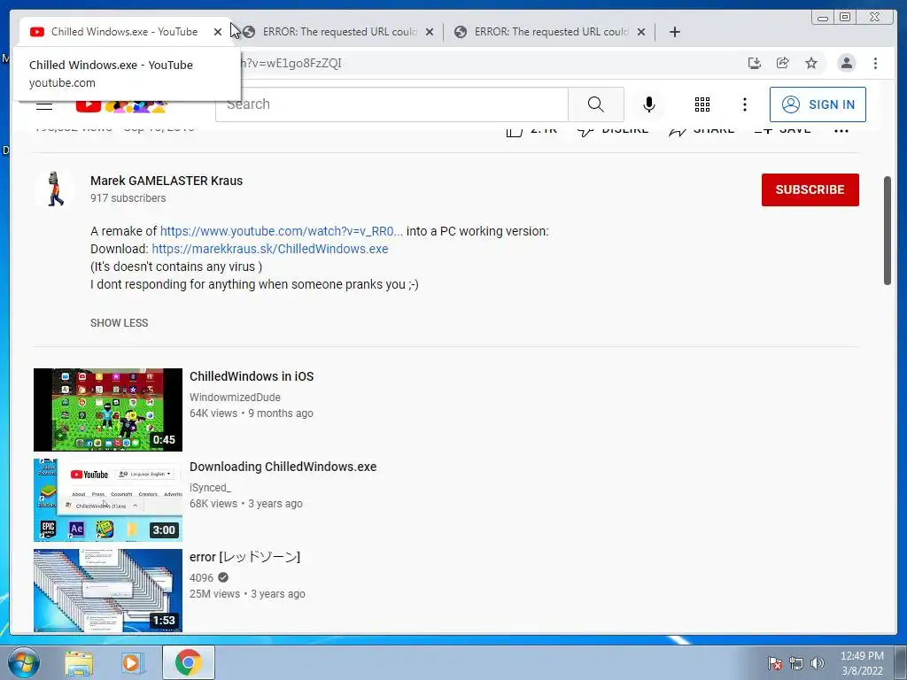Go to YouTube home via logo

pos(121,105)
